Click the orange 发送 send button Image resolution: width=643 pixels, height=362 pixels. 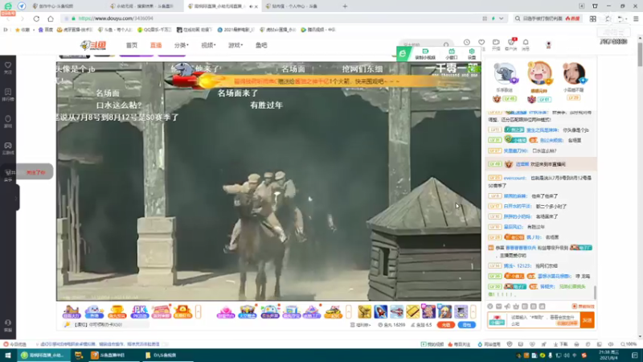coord(588,320)
